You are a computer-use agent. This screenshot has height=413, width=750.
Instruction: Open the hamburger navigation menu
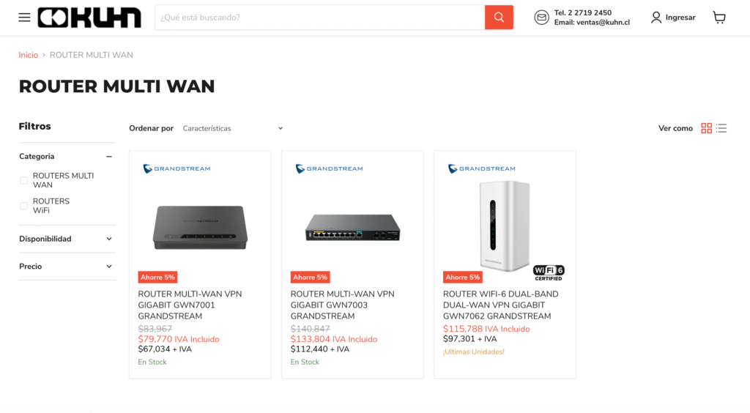pyautogui.click(x=24, y=18)
